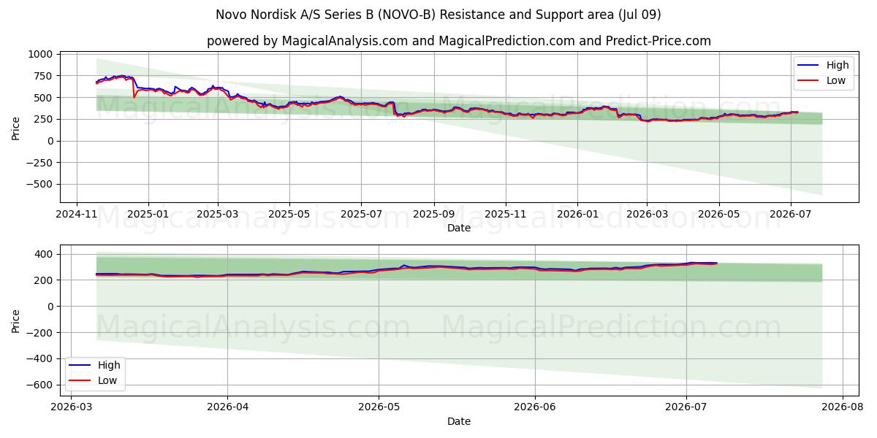Click the 2026-07 tick label in top chart
Viewport: 877px width, 438px height.
click(789, 215)
